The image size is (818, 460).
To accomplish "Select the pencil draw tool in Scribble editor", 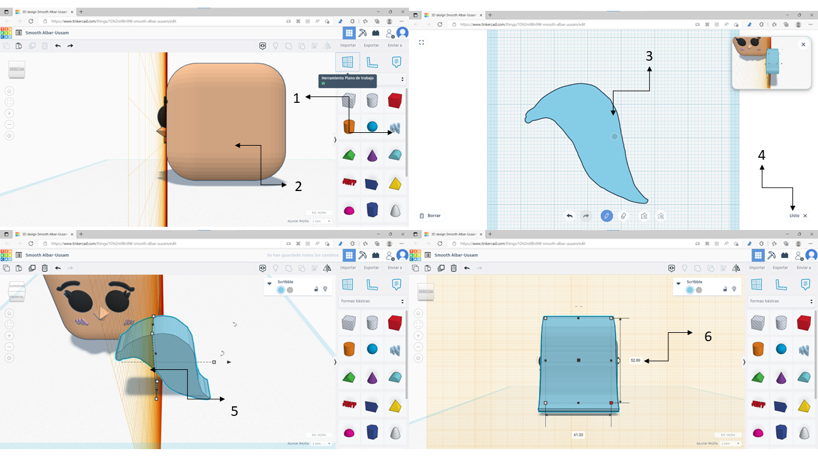I will click(x=606, y=216).
